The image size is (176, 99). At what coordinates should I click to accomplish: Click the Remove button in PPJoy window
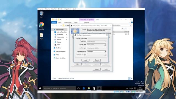tap(87, 64)
